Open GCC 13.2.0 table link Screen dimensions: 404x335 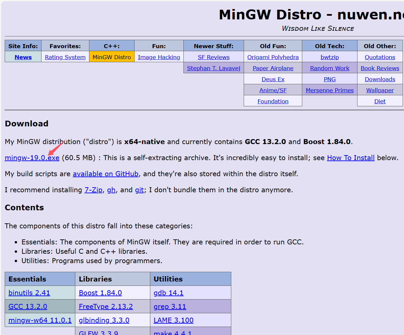pyautogui.click(x=28, y=307)
